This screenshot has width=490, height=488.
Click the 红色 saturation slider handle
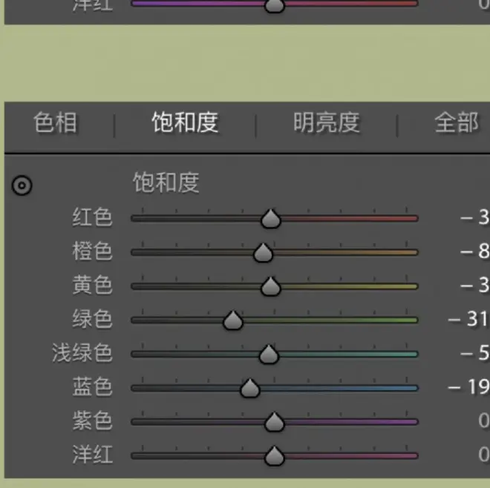point(271,219)
